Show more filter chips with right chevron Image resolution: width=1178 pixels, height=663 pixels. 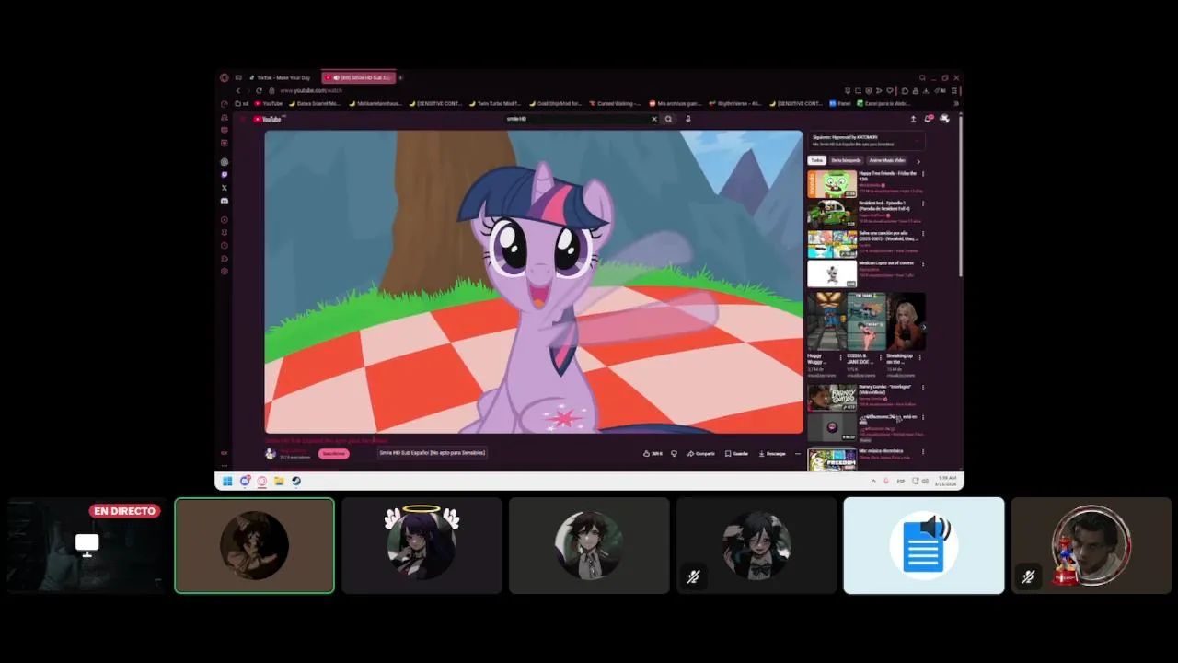[918, 161]
